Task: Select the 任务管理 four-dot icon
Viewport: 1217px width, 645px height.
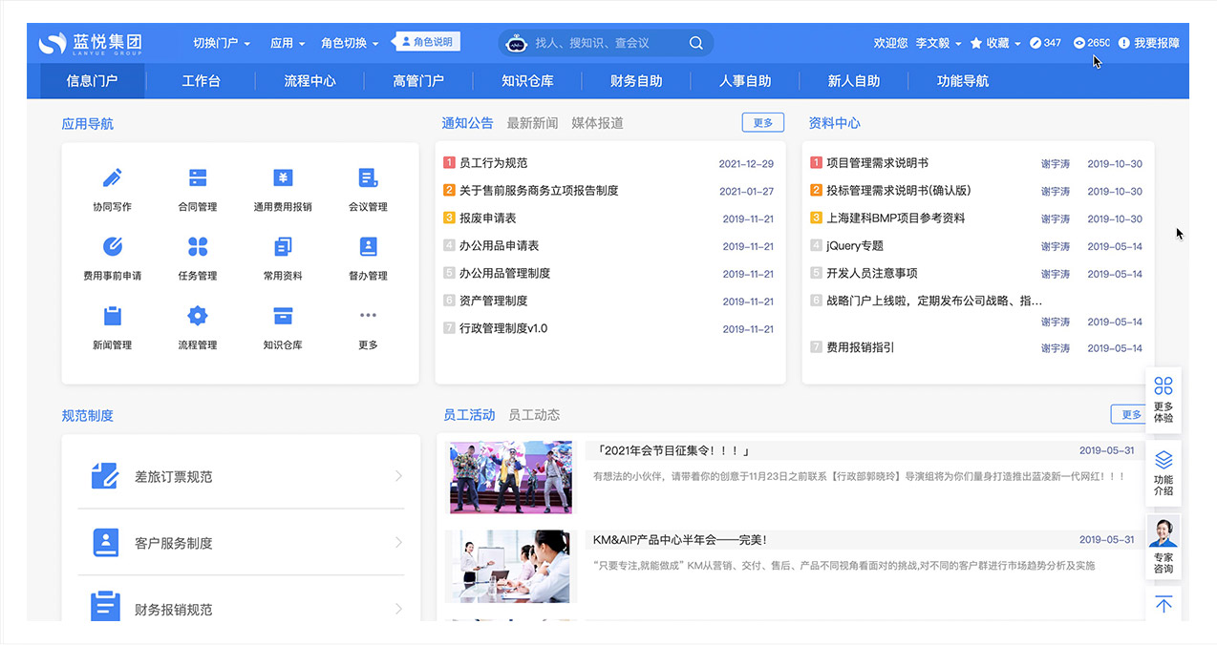Action: coord(198,247)
